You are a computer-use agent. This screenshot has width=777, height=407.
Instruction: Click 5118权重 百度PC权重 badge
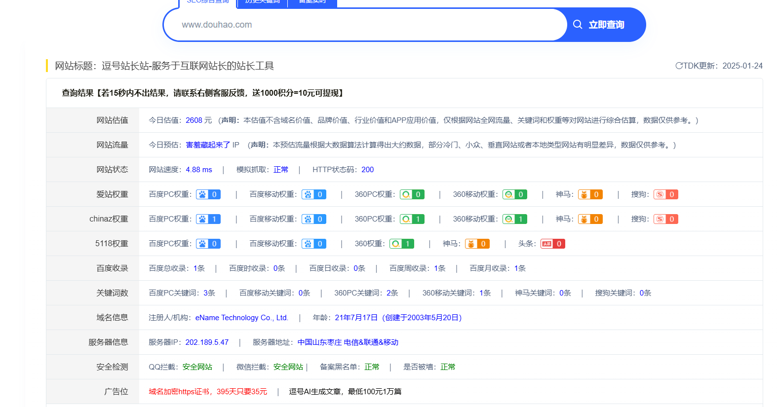(x=208, y=244)
